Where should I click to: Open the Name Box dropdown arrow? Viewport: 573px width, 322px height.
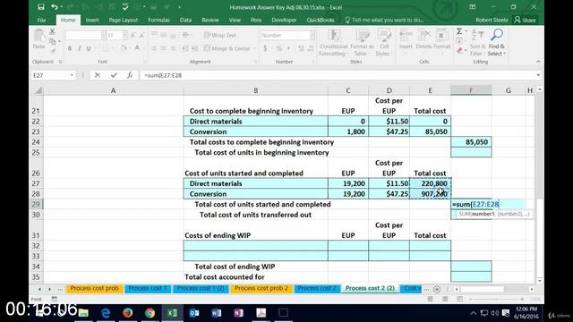click(x=72, y=75)
